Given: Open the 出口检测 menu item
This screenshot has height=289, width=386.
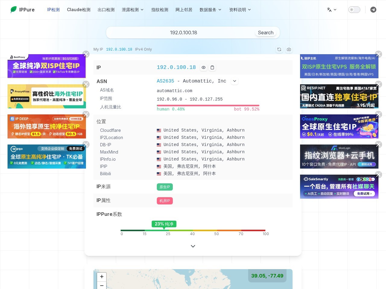Looking at the screenshot, I should pos(106,10).
